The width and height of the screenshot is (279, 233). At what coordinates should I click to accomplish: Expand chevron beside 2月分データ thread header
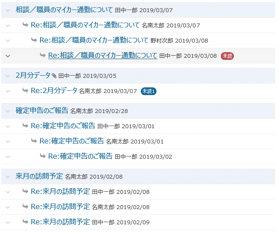[x=8, y=76]
